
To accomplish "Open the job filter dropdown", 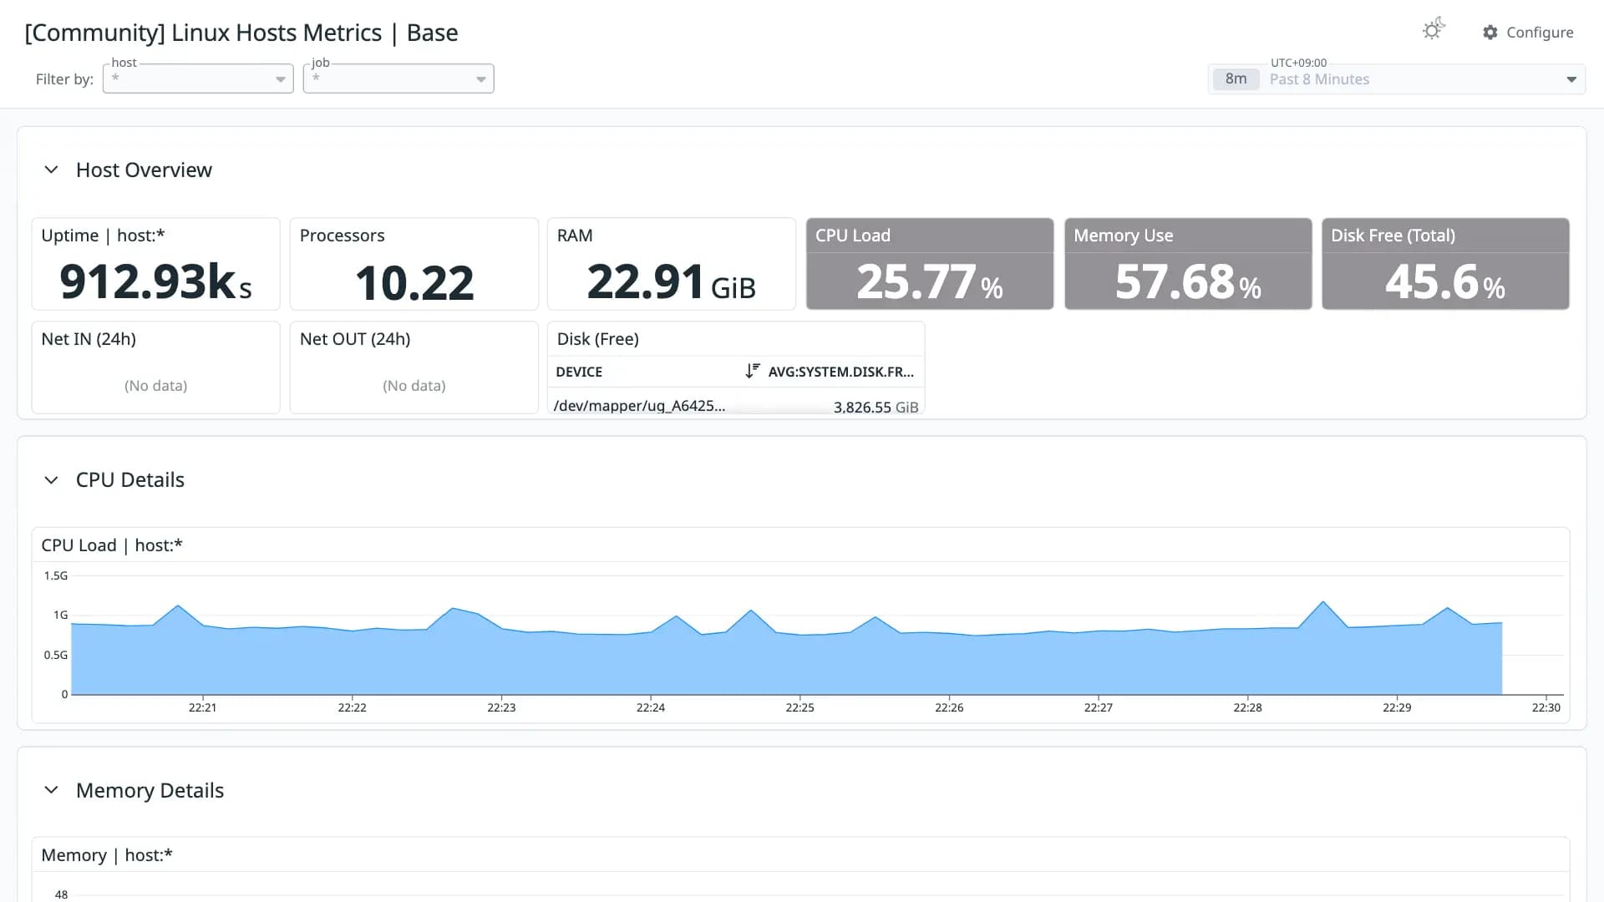I will point(398,79).
